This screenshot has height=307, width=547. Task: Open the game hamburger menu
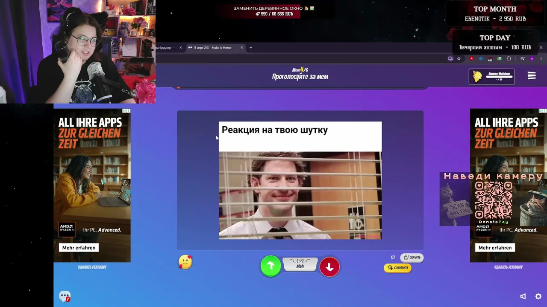click(x=532, y=76)
